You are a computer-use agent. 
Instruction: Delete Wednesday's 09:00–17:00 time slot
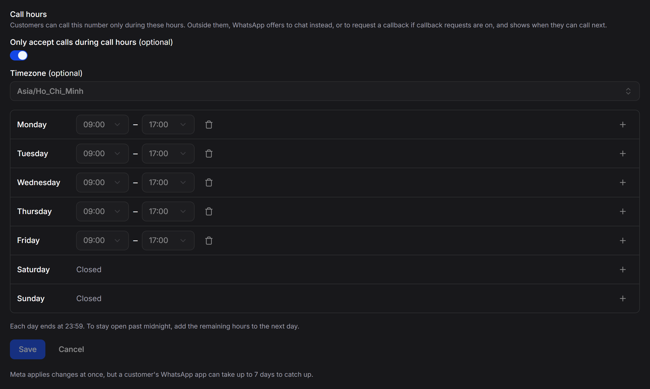pyautogui.click(x=209, y=183)
